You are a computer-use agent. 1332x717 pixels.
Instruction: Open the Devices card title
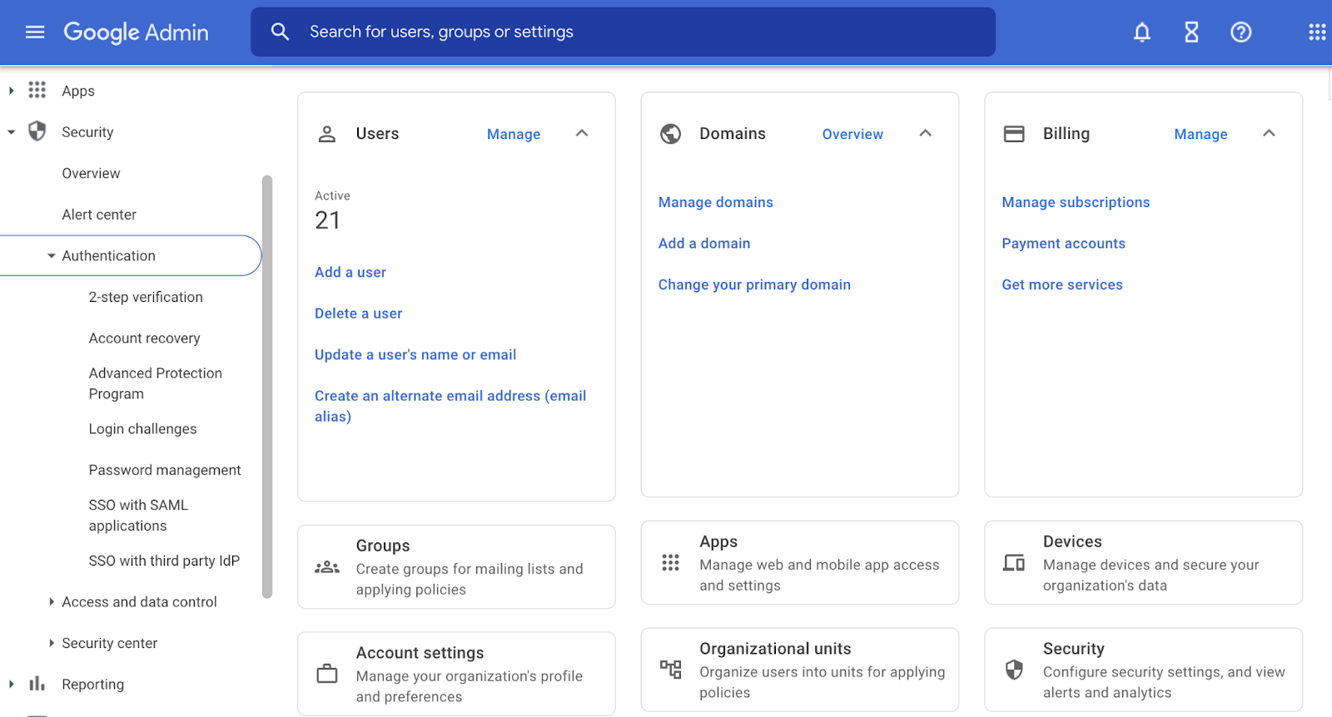pyautogui.click(x=1072, y=541)
